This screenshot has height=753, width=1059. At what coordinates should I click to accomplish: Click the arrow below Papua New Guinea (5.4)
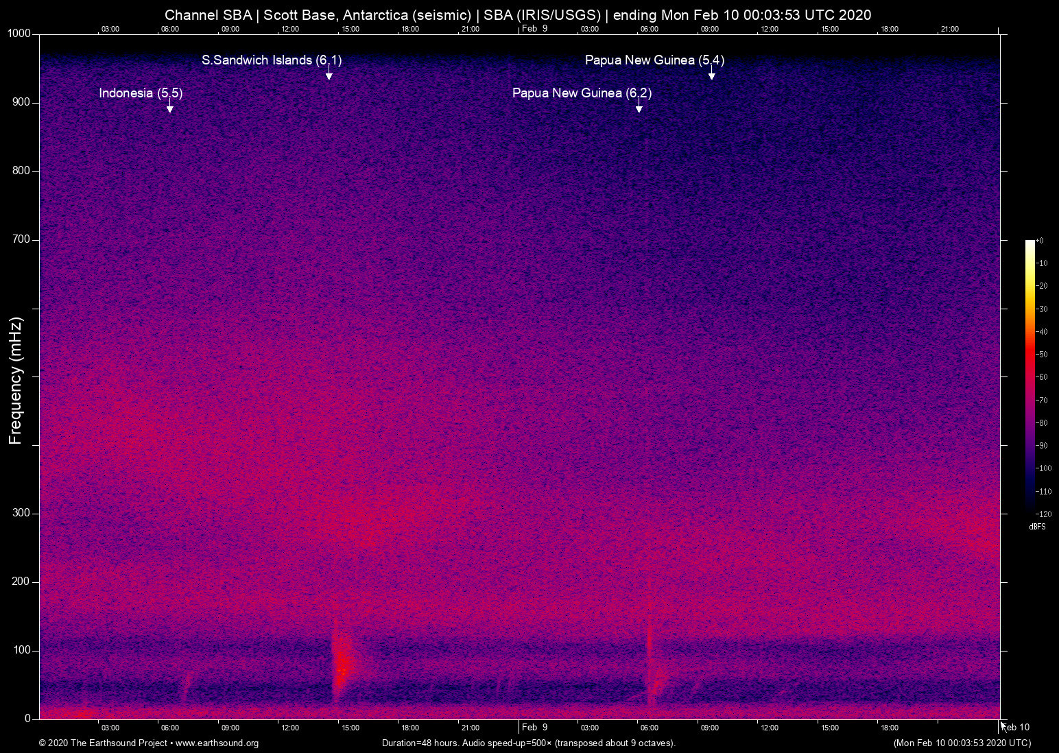point(711,75)
